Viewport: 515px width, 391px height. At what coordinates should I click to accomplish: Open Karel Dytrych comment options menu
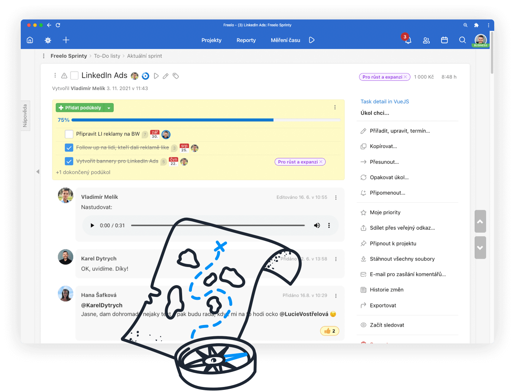click(x=336, y=259)
